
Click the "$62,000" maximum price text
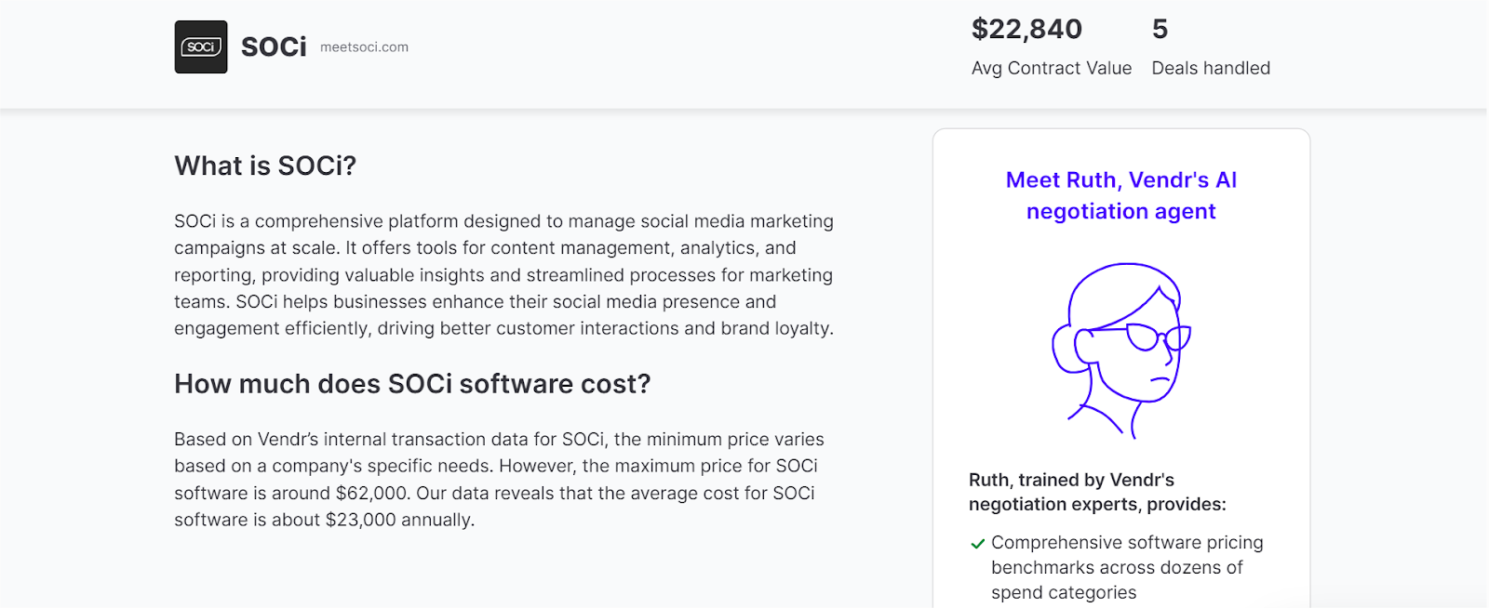point(371,494)
